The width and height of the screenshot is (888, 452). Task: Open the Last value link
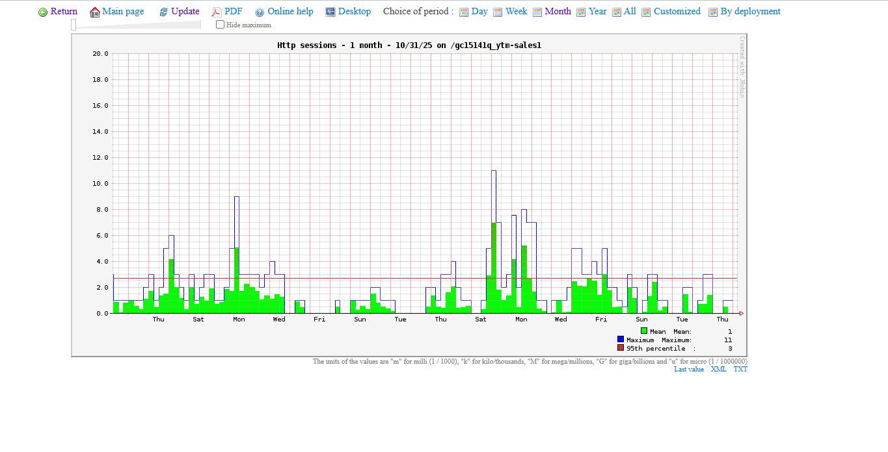[688, 369]
